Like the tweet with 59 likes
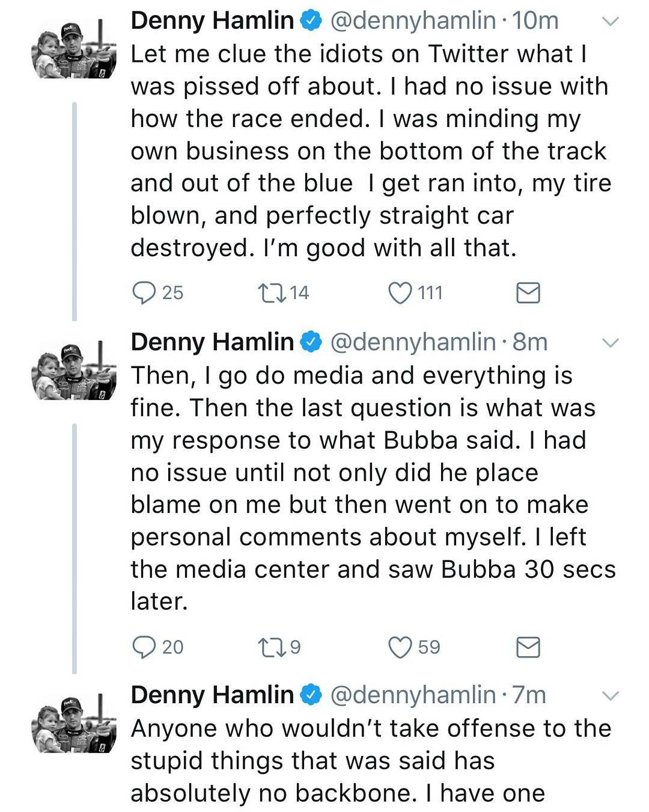The image size is (649, 812). point(400,647)
